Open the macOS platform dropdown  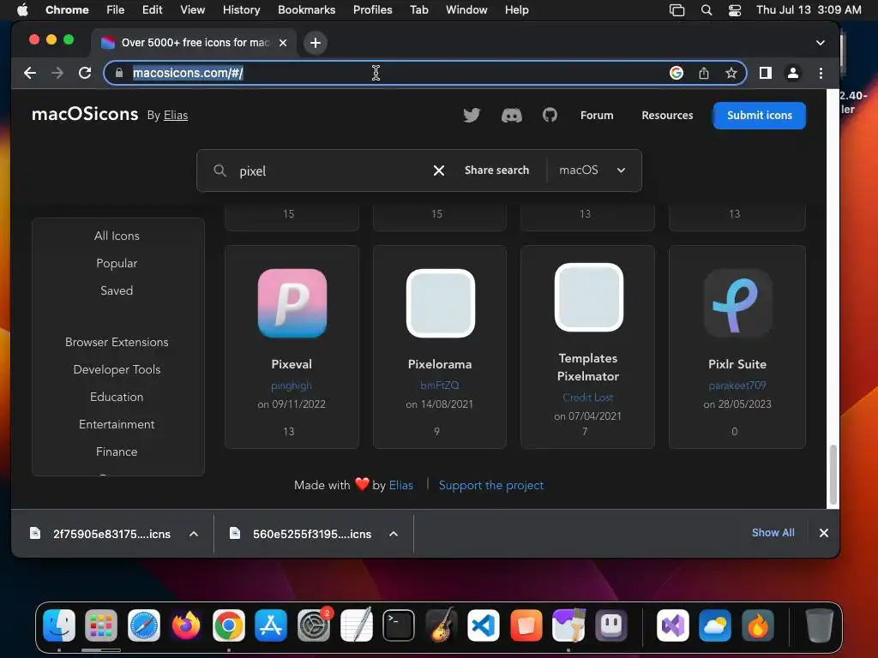[592, 170]
